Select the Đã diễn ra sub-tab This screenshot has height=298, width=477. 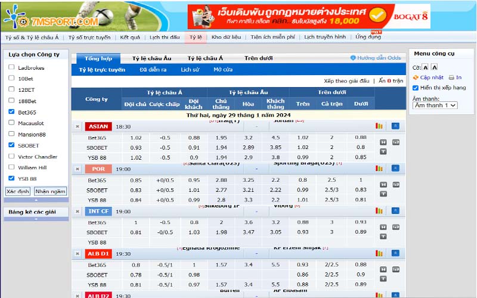click(x=153, y=70)
